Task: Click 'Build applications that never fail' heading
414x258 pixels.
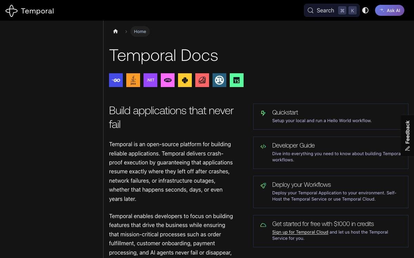Action: pyautogui.click(x=171, y=117)
